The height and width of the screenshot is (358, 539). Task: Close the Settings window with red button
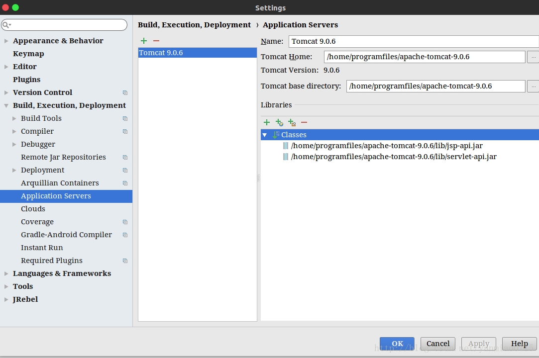pyautogui.click(x=5, y=7)
